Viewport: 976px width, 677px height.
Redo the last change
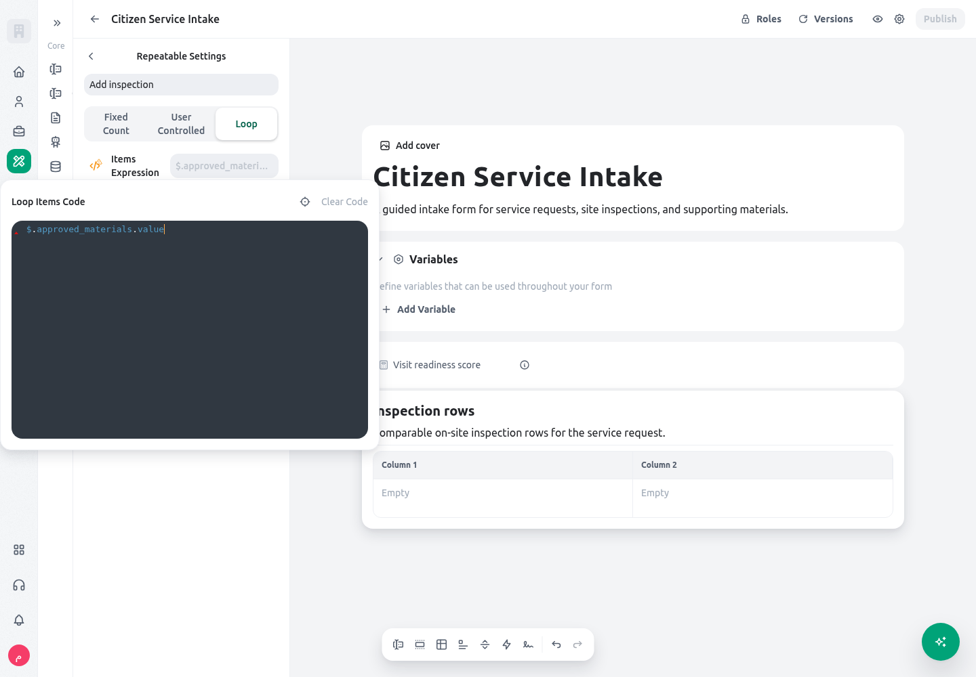578,645
